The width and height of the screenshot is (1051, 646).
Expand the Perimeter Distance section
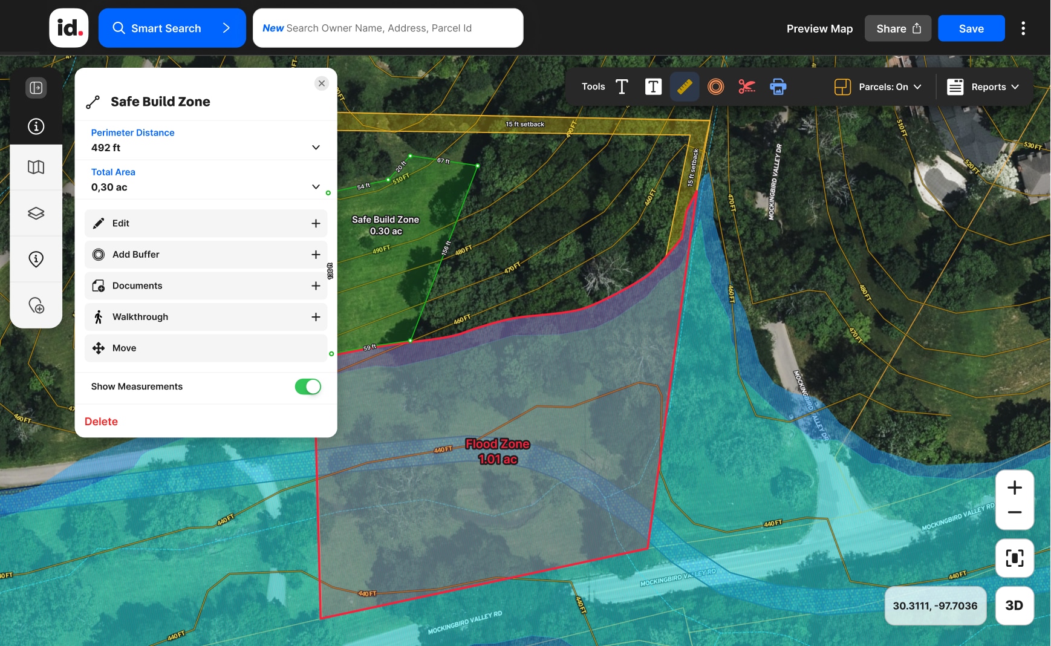click(x=315, y=147)
